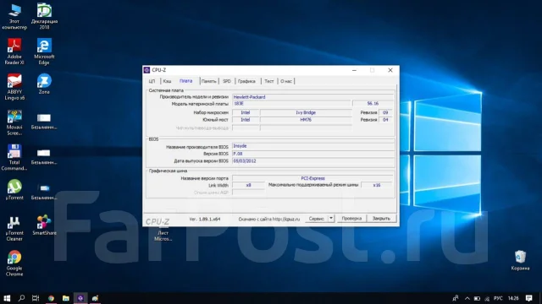
Task: Open the SPD tab
Action: (227, 81)
